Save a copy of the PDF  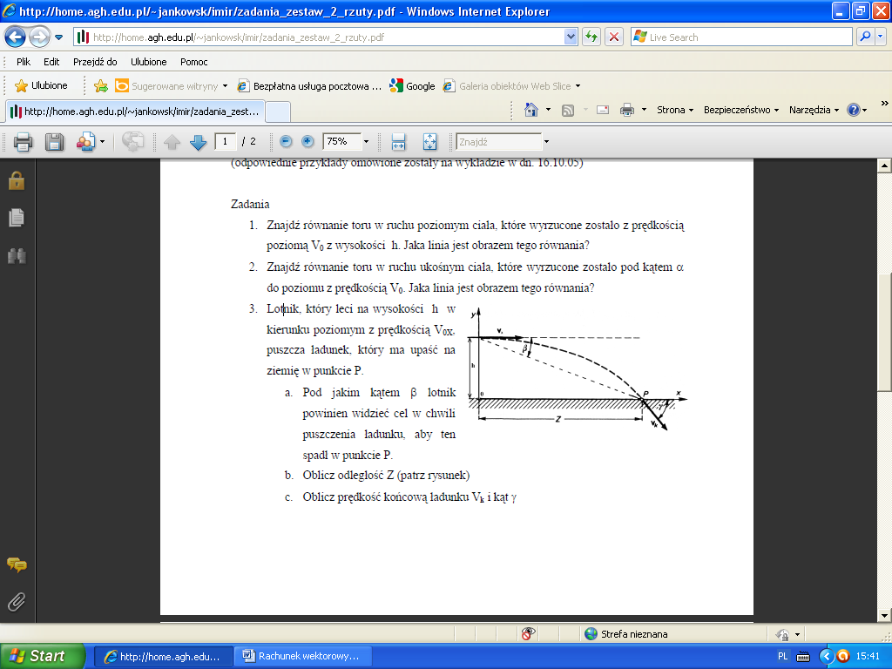coord(54,142)
